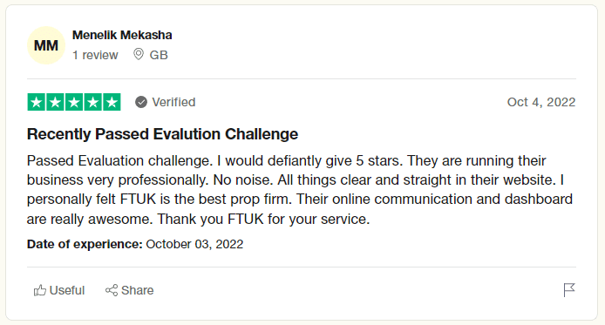Click the thumbs-up Useful icon
Screen dimensions: 605x325
[40, 290]
